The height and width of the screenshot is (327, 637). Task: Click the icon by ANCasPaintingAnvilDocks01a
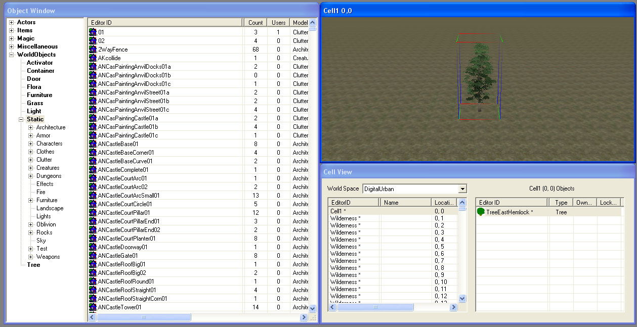(x=93, y=67)
